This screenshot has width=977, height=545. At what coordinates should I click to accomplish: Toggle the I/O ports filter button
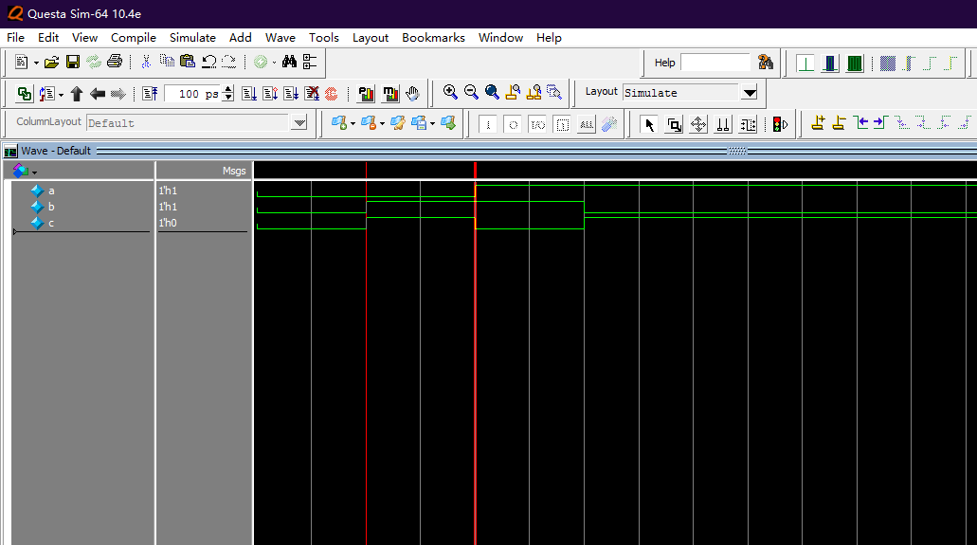click(537, 125)
